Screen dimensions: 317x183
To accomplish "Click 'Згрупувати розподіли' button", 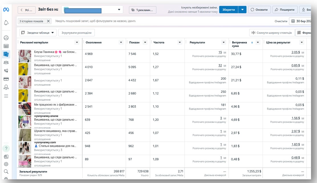I will click(x=76, y=33).
